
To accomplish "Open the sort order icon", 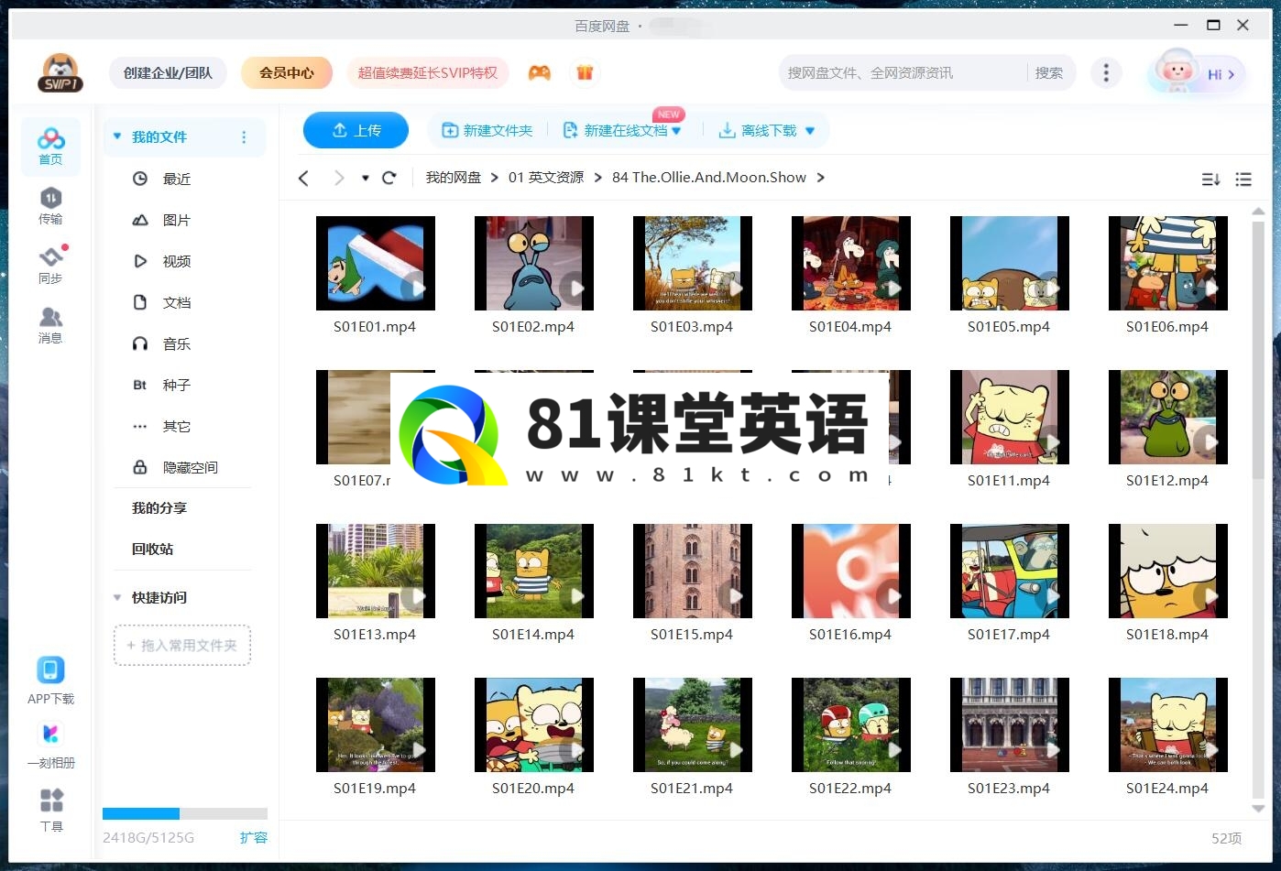I will tap(1210, 180).
